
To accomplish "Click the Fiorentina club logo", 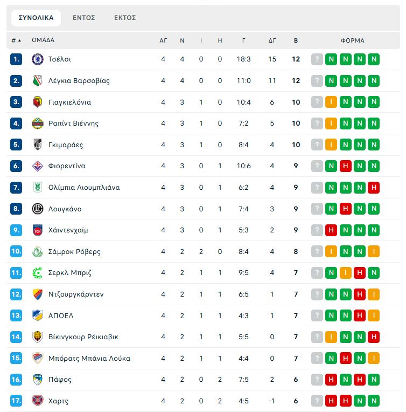I will coord(37,166).
